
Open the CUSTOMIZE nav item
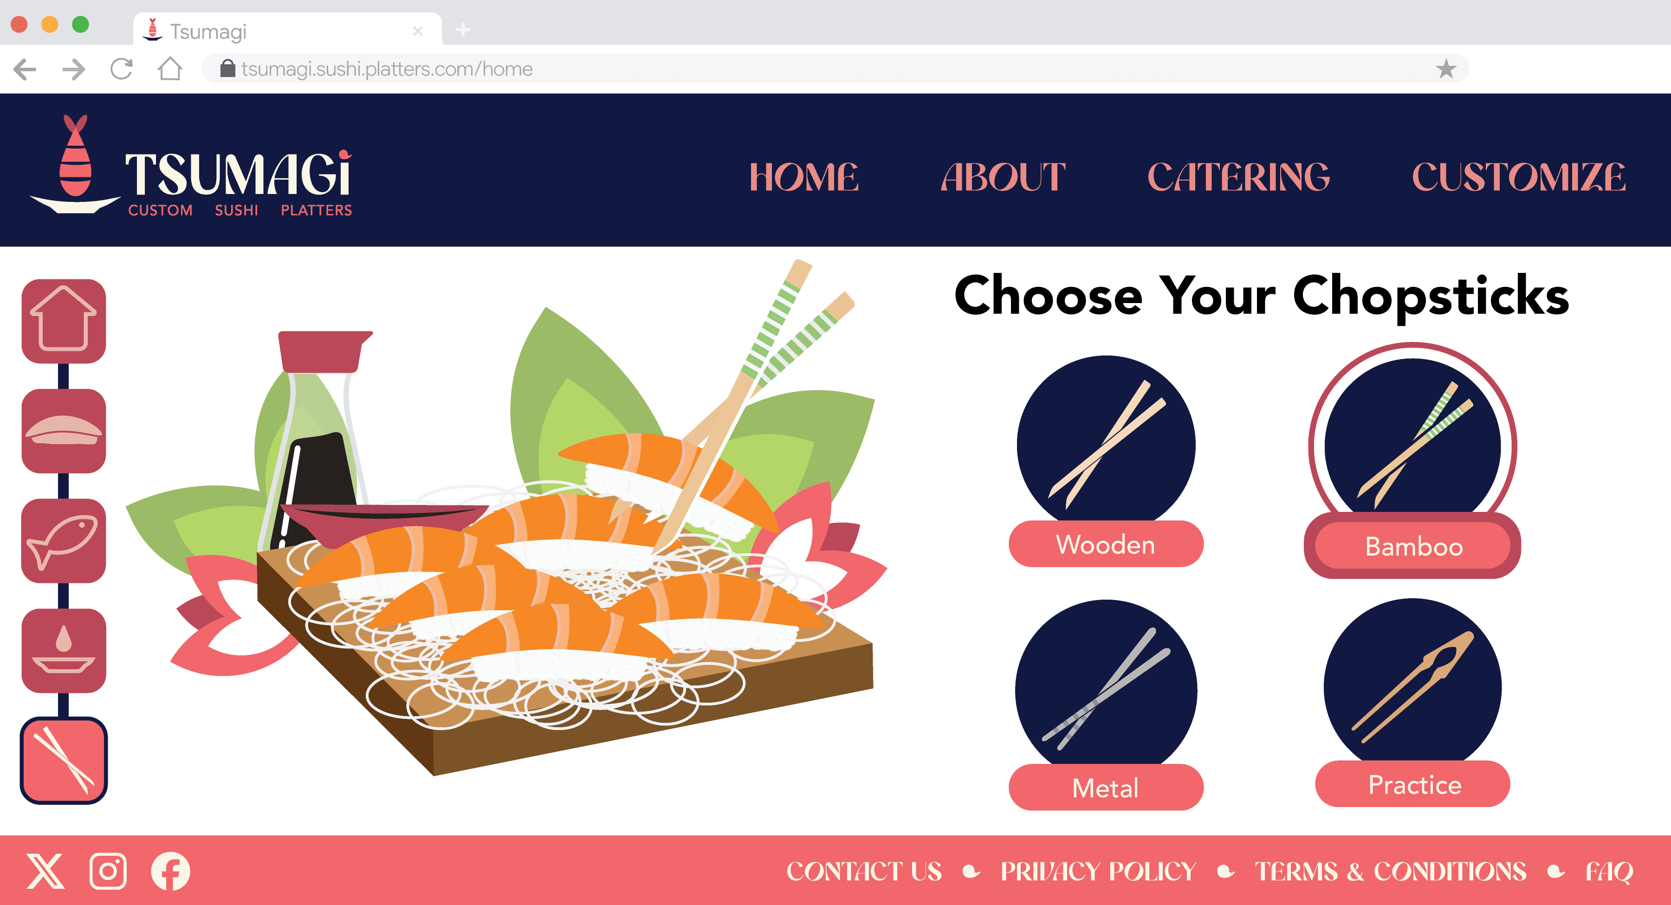pos(1519,177)
